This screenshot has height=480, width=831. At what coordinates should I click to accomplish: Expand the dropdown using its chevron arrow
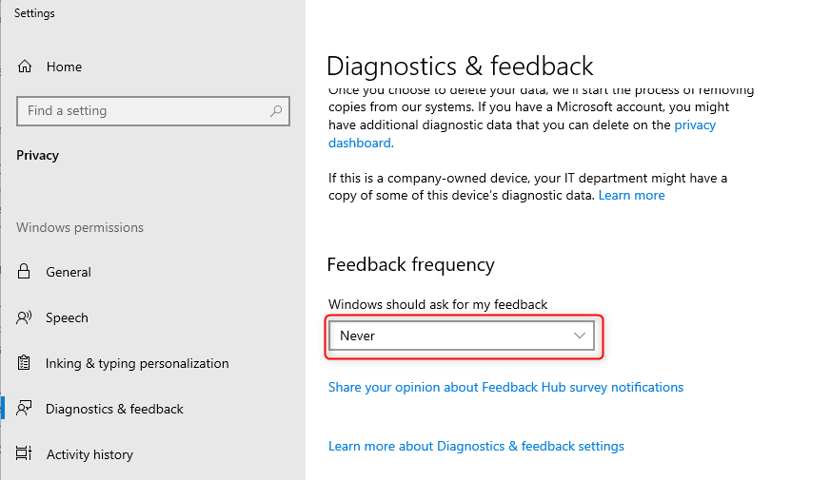[x=580, y=336]
